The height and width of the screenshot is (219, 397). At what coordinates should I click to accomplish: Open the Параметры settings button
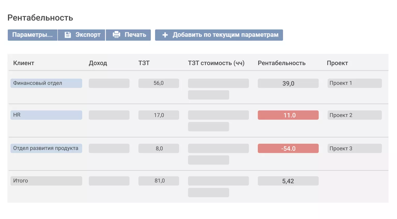pos(32,35)
